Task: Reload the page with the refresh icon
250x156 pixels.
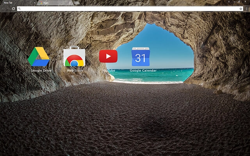Action: tap(13, 9)
